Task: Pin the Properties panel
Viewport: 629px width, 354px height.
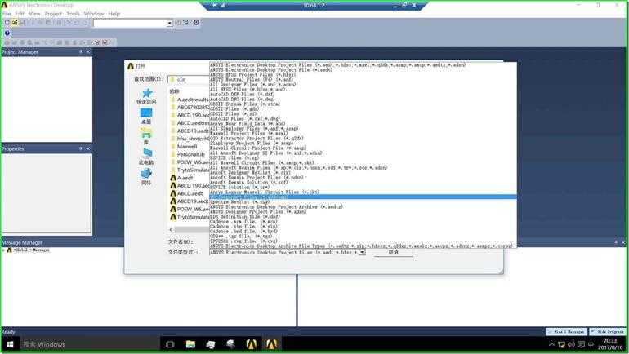Action: [81, 149]
